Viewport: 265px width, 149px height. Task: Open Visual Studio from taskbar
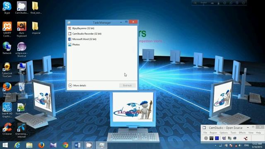click(53, 145)
